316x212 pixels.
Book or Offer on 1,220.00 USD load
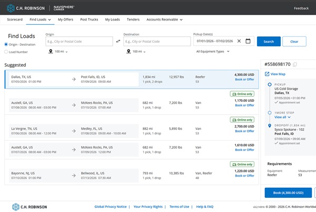pyautogui.click(x=245, y=176)
